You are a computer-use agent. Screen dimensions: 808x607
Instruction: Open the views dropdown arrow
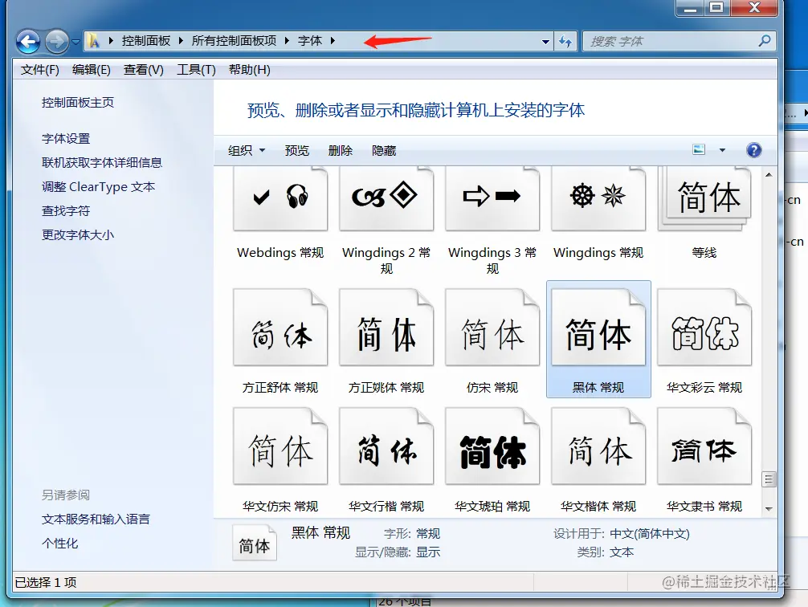tap(721, 149)
